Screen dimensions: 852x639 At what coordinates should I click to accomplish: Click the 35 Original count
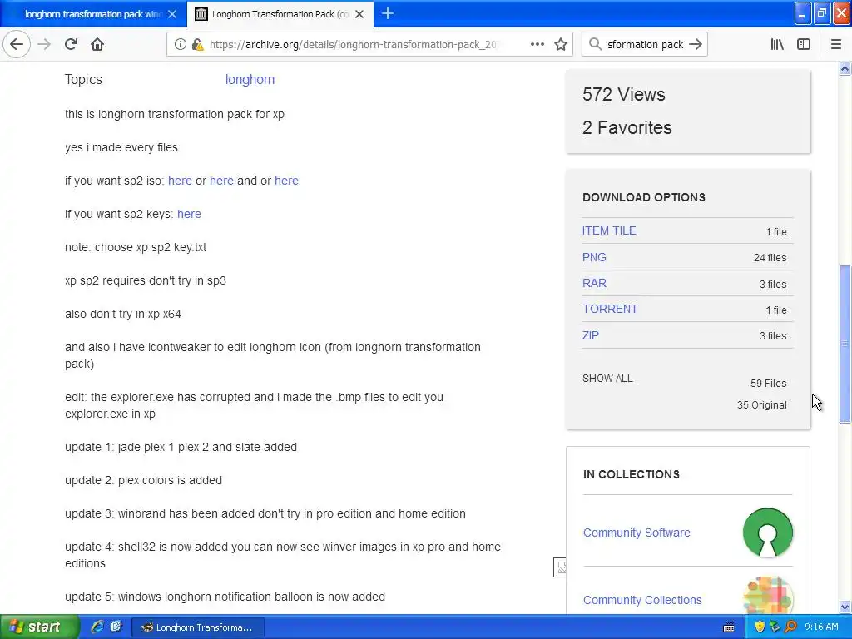pos(762,405)
